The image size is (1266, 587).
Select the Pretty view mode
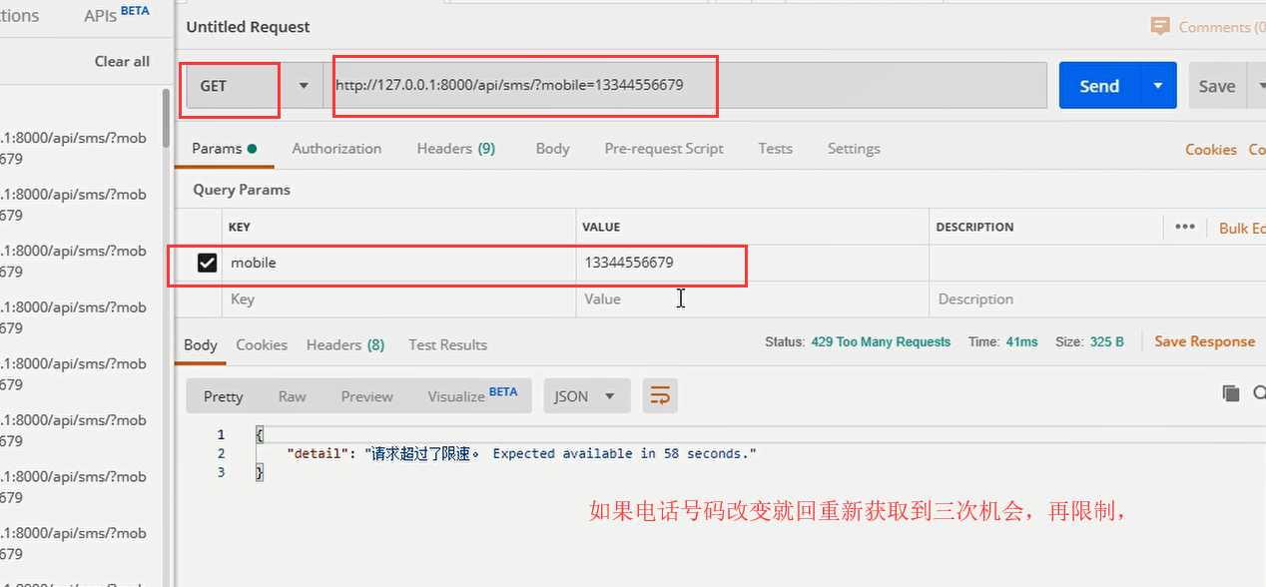[224, 396]
